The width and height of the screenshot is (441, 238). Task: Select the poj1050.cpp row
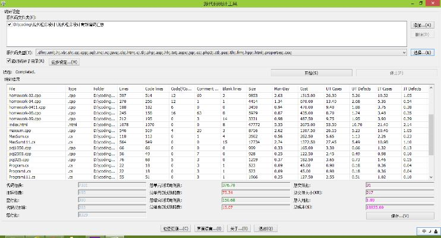coord(218,148)
